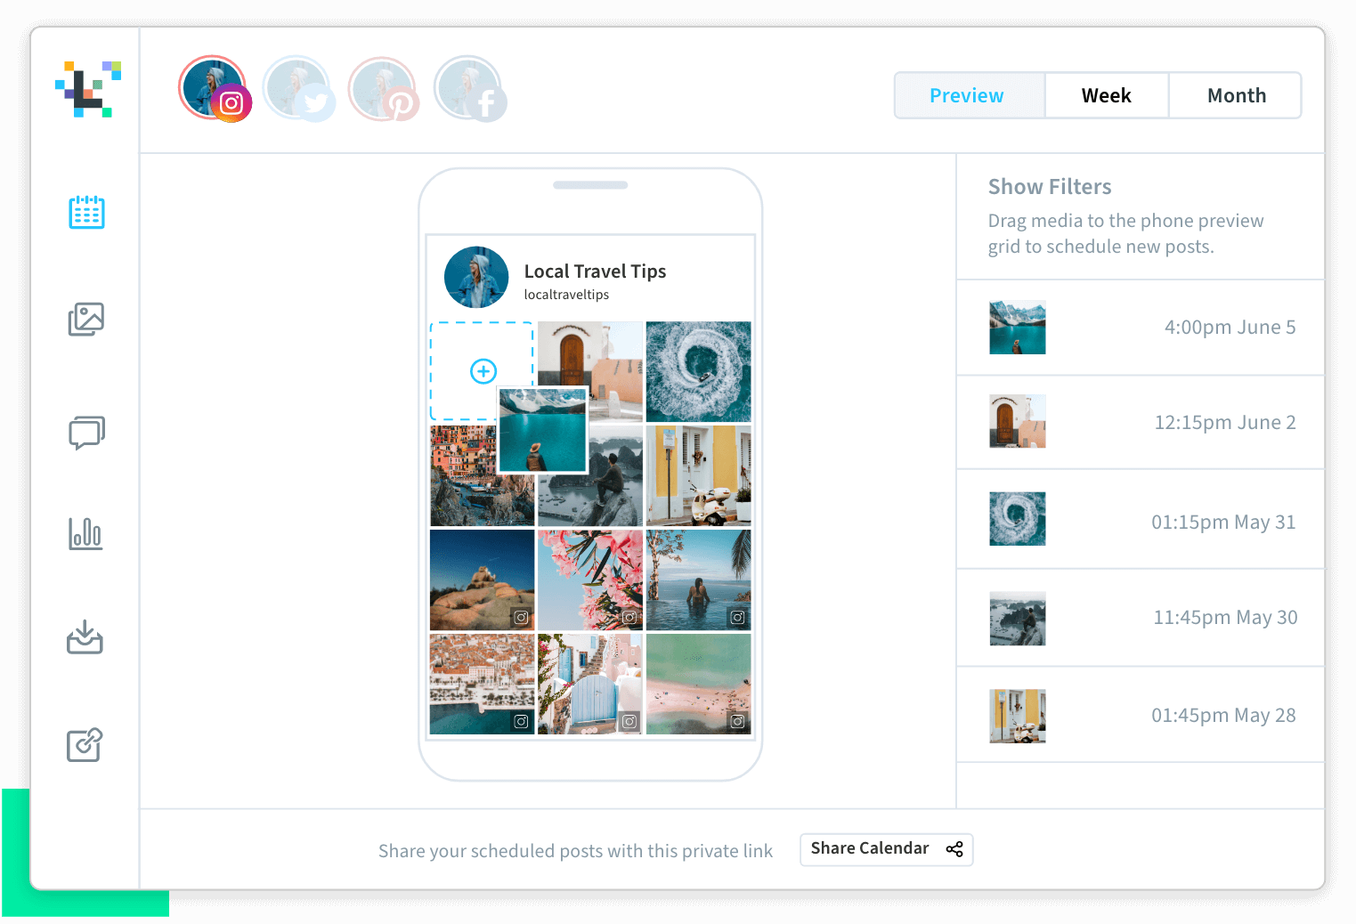
Task: Select the aerial pink beach grid photo
Action: click(698, 684)
